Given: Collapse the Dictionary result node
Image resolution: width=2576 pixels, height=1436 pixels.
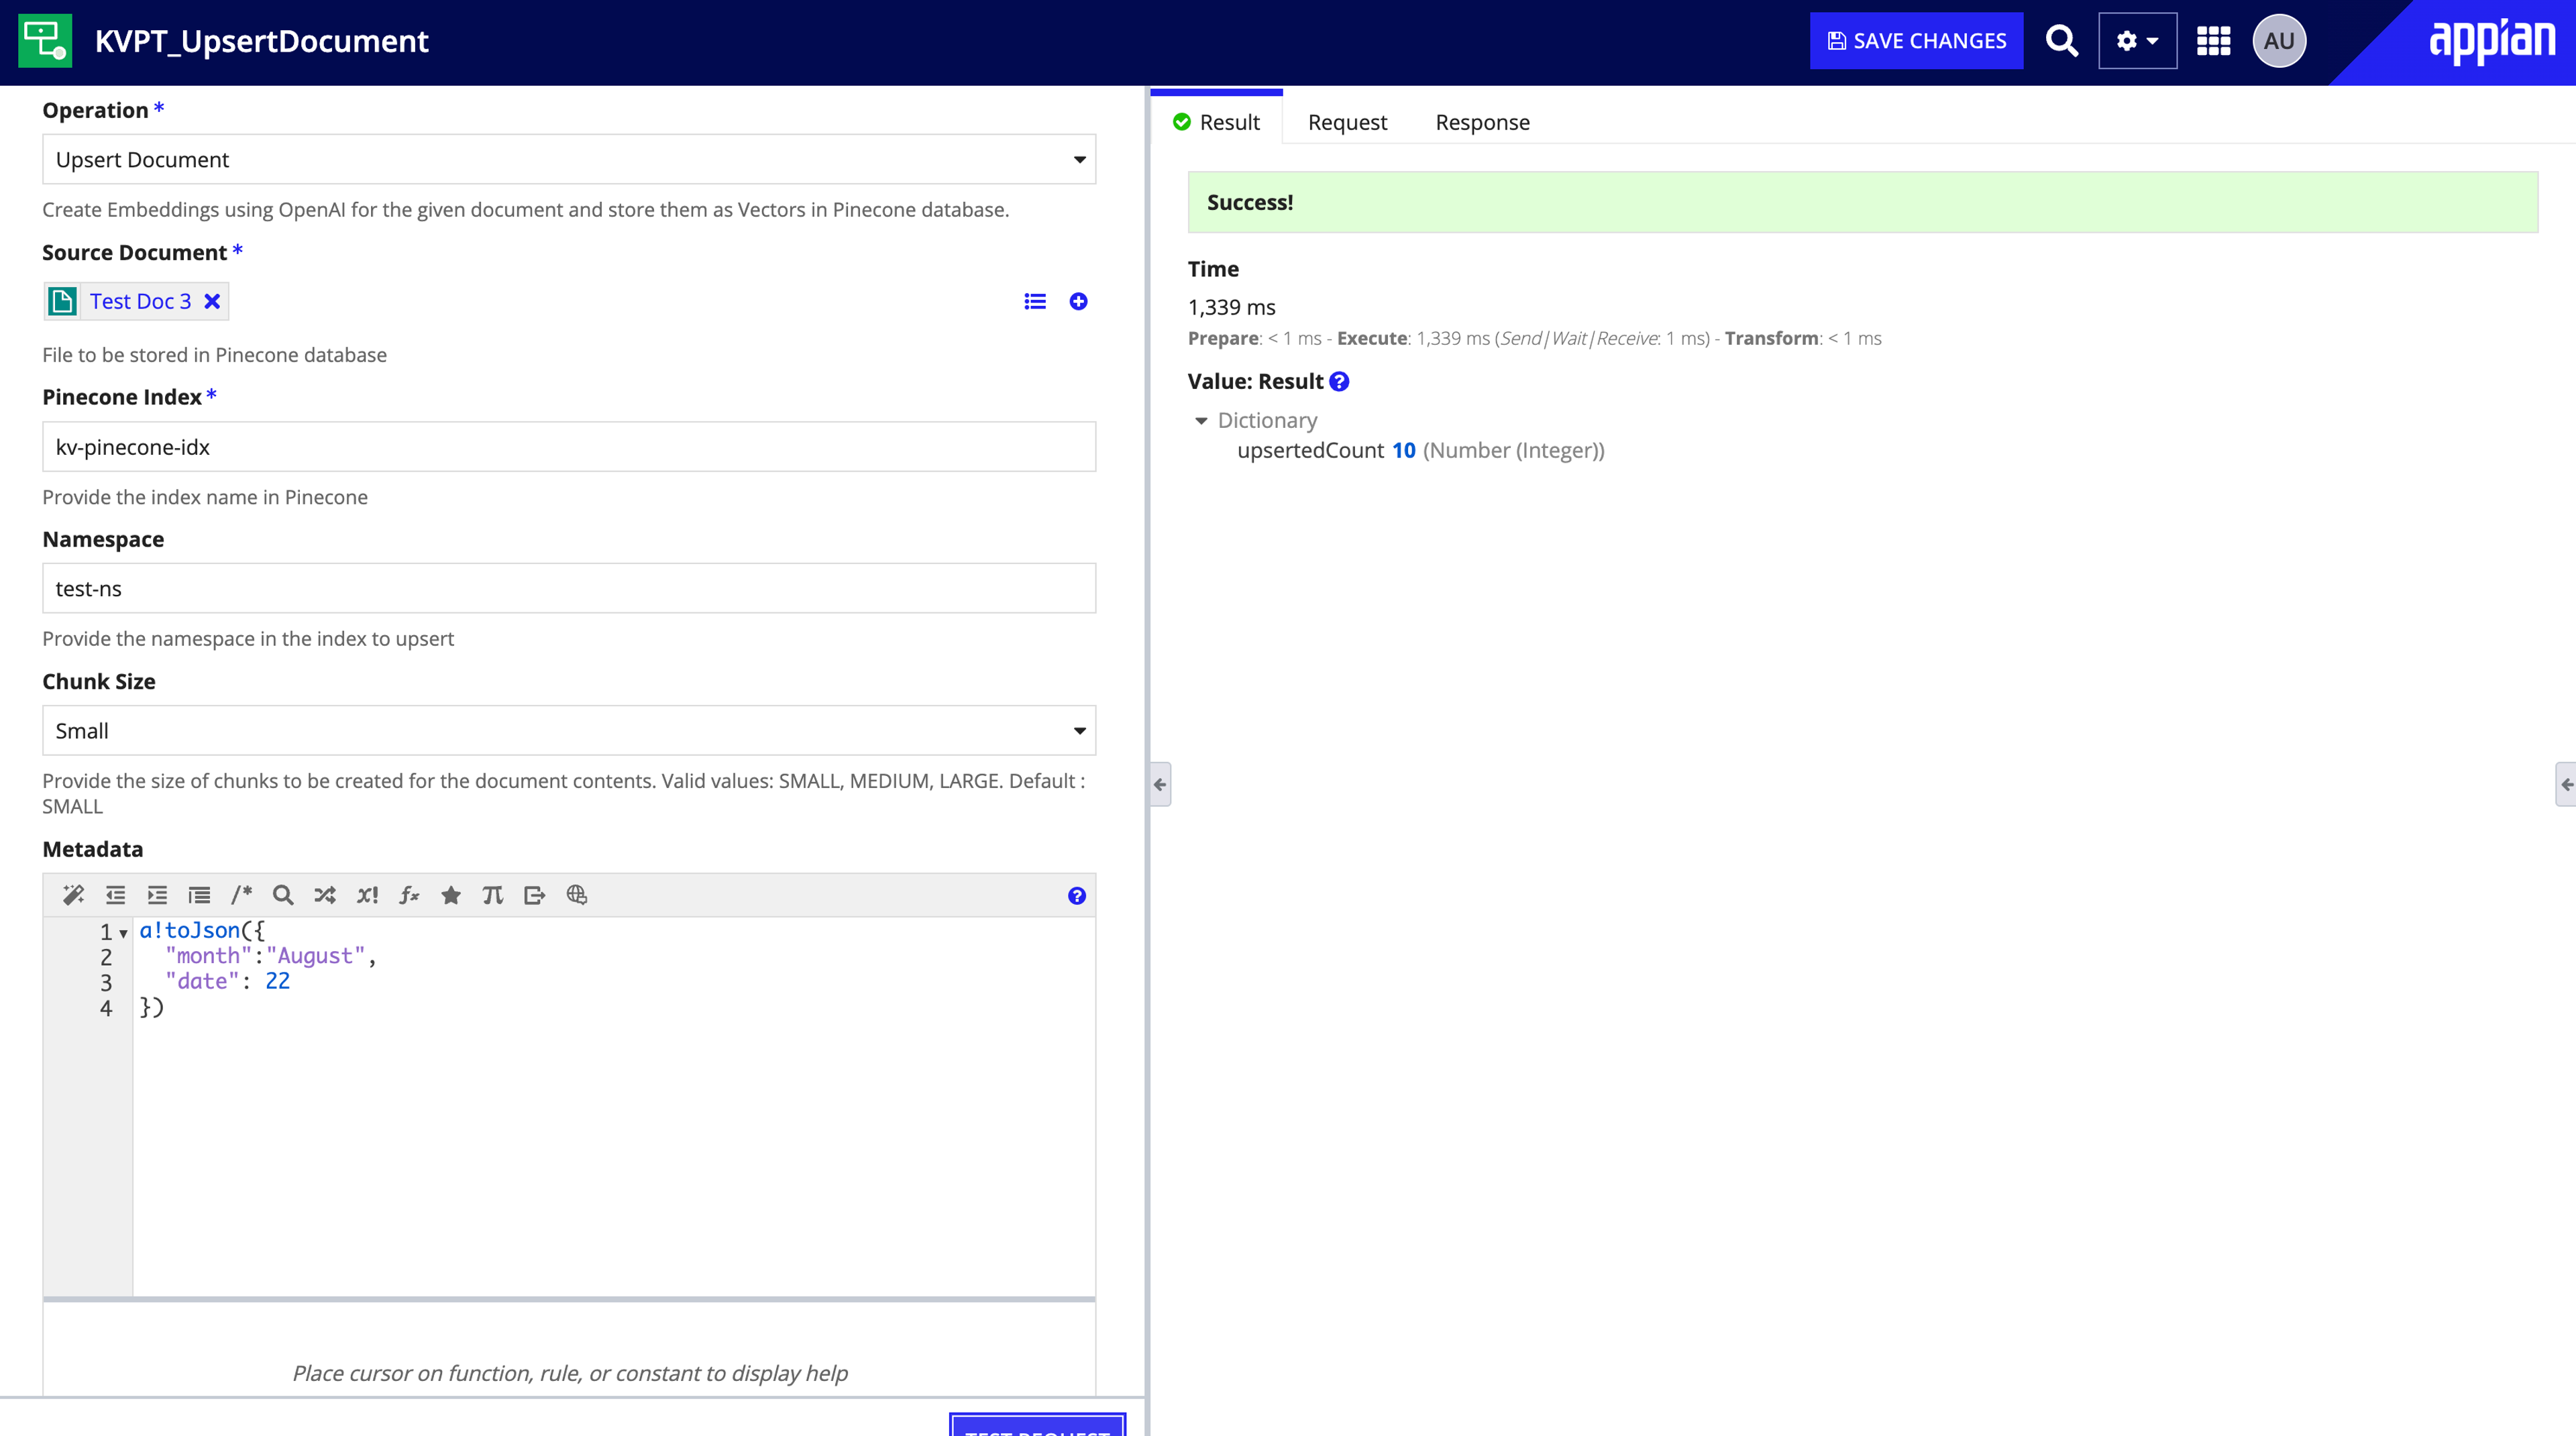Looking at the screenshot, I should click(1201, 421).
